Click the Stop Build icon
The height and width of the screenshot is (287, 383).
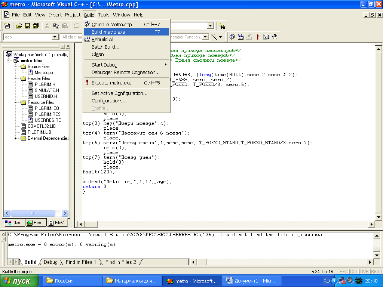pos(249,37)
